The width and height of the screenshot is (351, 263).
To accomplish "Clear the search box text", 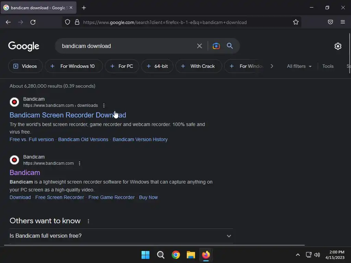I will [x=199, y=46].
